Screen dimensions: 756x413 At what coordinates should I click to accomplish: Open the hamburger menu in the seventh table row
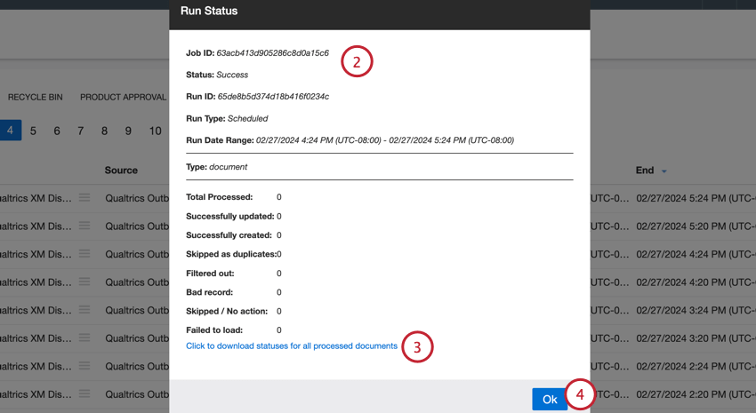(84, 366)
